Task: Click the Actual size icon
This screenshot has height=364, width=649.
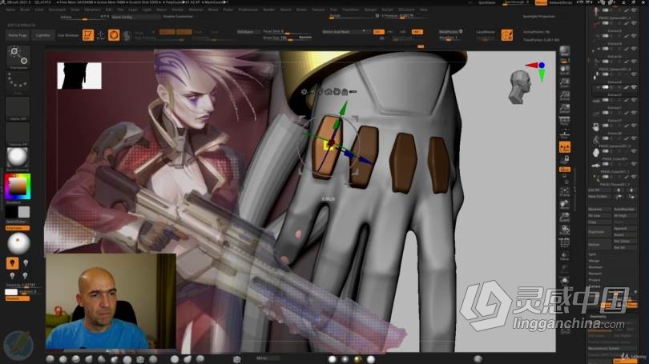Action: [x=565, y=96]
